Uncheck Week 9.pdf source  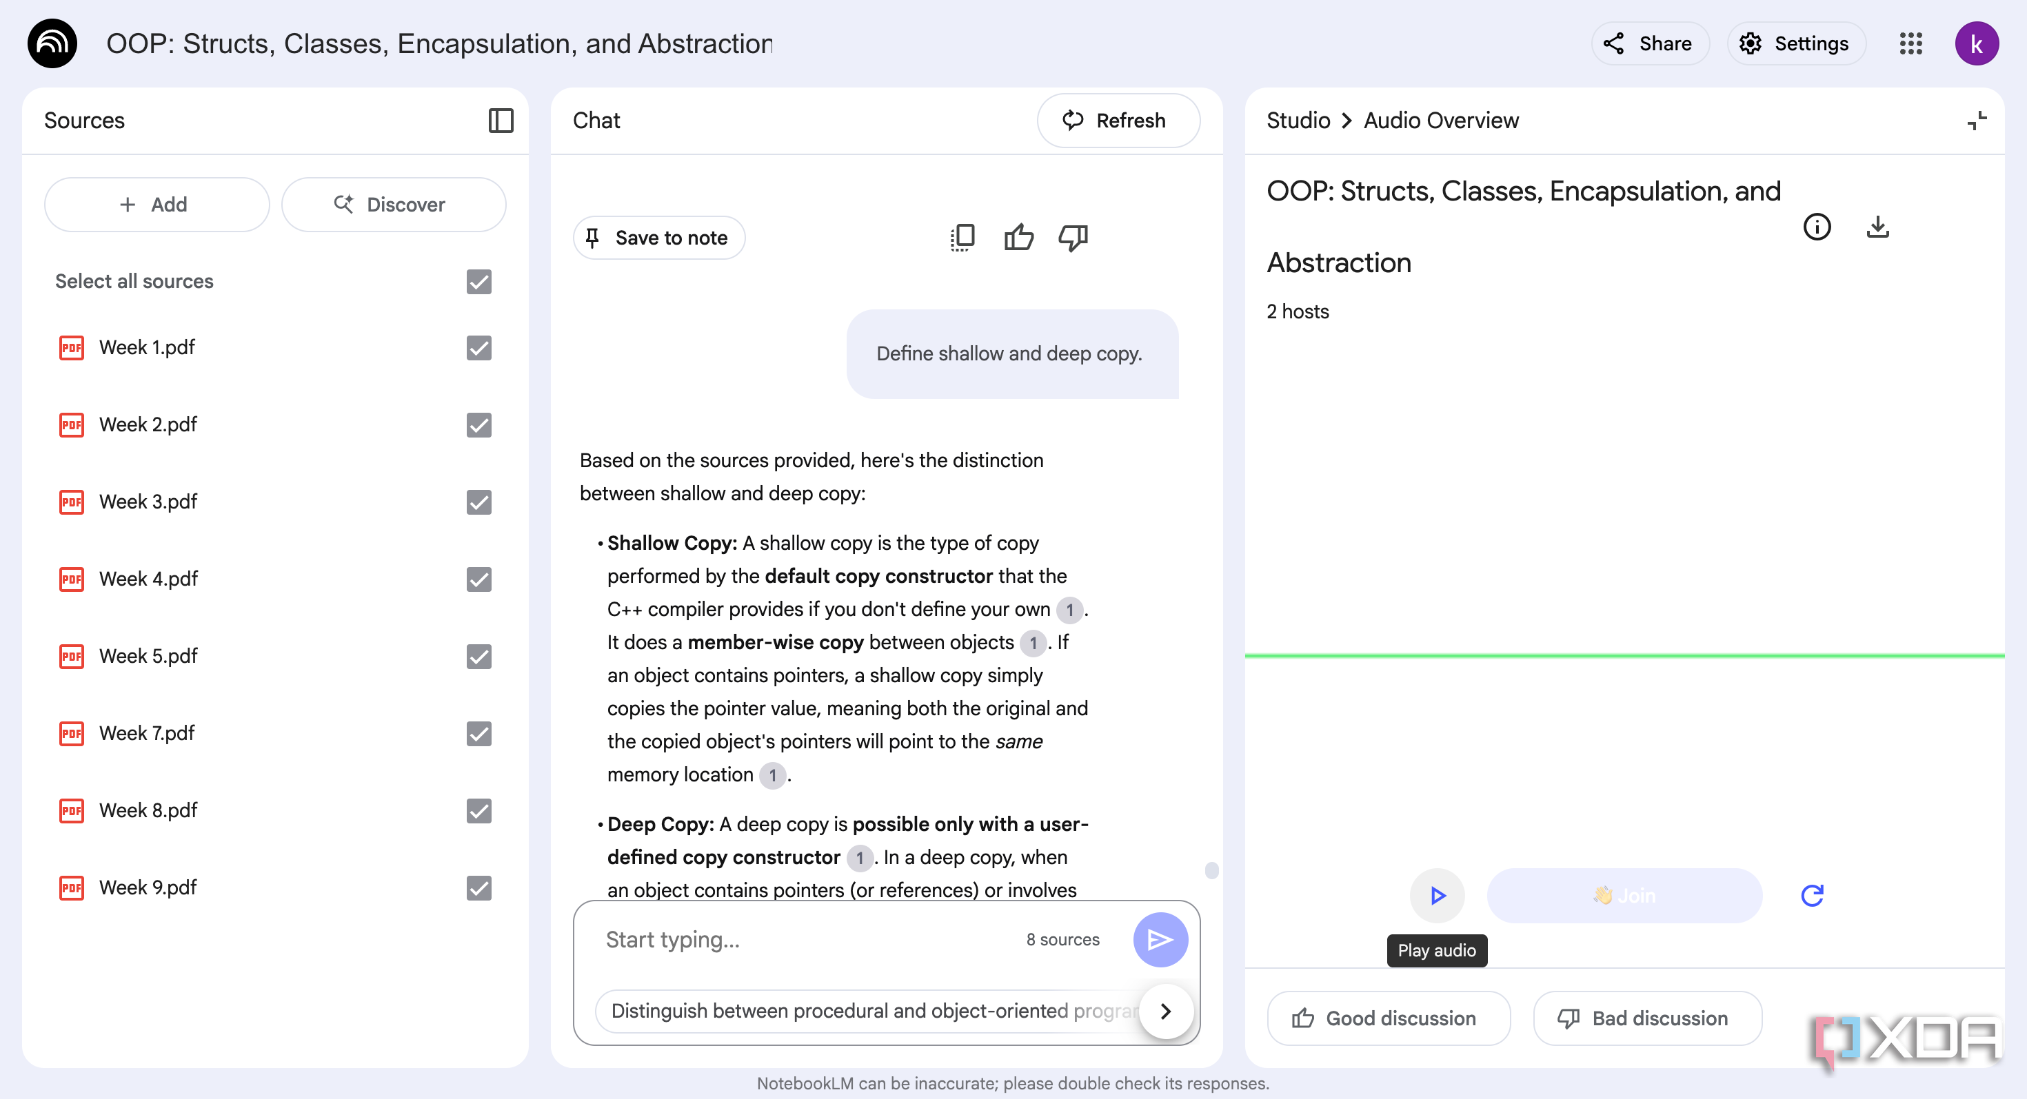click(x=478, y=887)
